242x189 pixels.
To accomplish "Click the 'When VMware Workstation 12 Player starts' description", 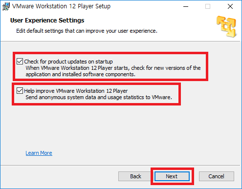I will [x=113, y=68].
